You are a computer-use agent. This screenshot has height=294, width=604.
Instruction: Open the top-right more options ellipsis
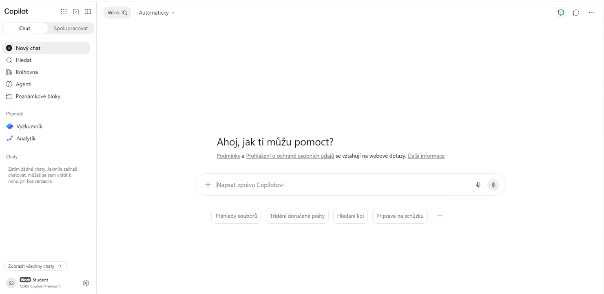[x=591, y=13]
